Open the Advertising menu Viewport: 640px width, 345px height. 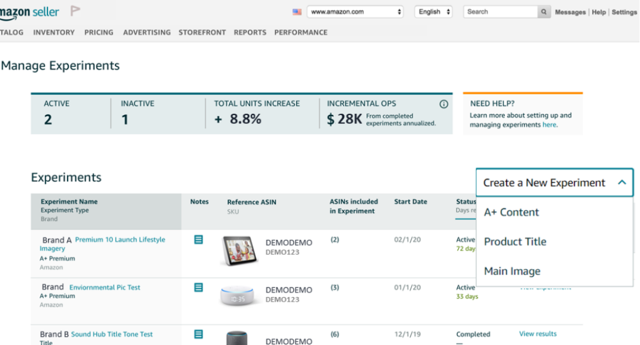tap(147, 32)
